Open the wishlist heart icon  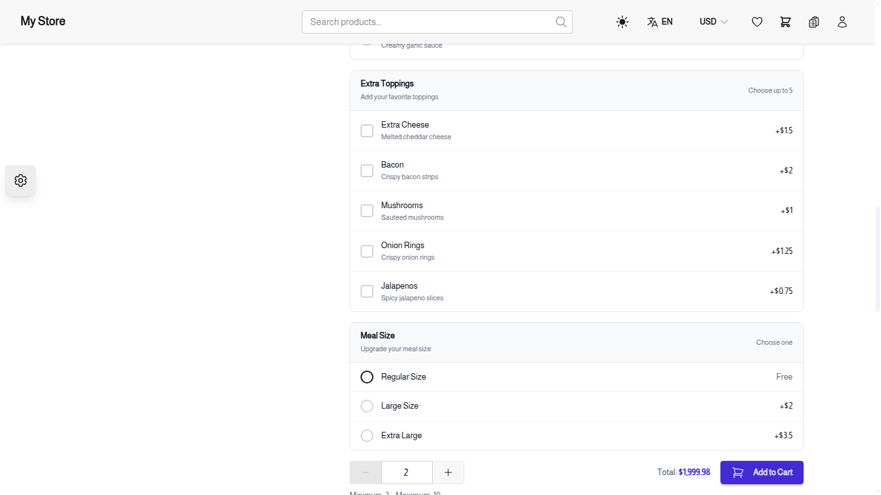[x=757, y=21]
